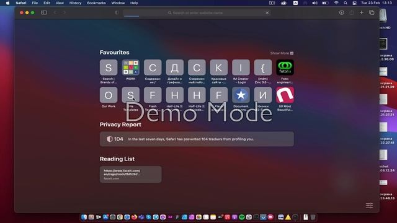Screen dimensions: 397x223
Task: Click the volume icon in menu bar
Action: coord(314,3)
